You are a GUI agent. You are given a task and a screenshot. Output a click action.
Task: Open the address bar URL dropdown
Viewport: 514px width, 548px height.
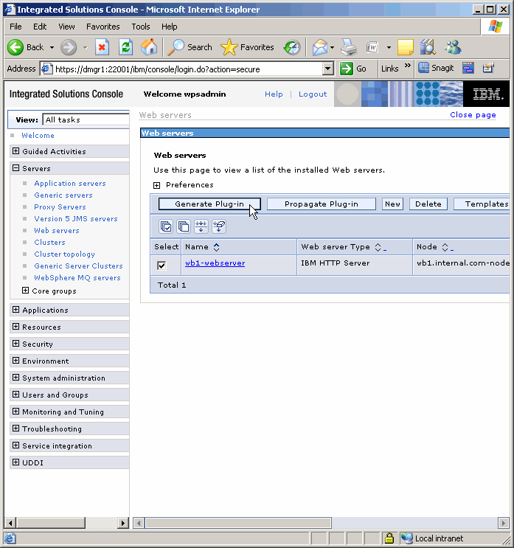(x=328, y=69)
